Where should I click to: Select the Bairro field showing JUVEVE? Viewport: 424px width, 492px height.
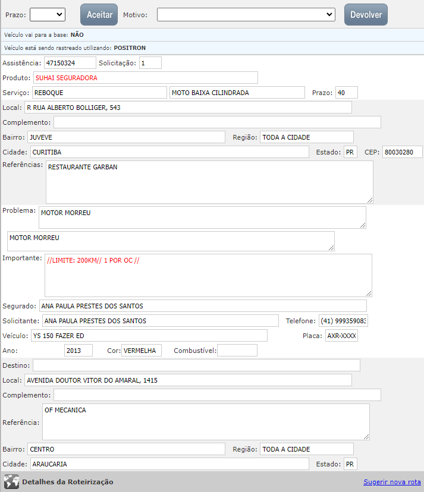point(126,137)
